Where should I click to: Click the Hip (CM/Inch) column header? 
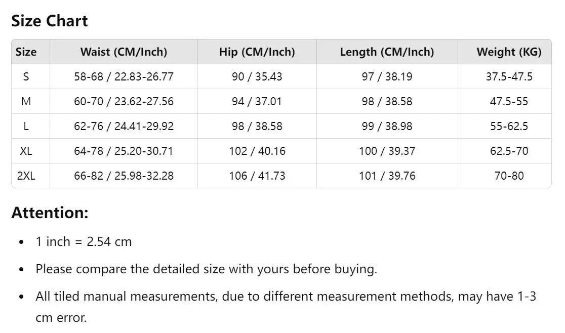[x=257, y=52]
